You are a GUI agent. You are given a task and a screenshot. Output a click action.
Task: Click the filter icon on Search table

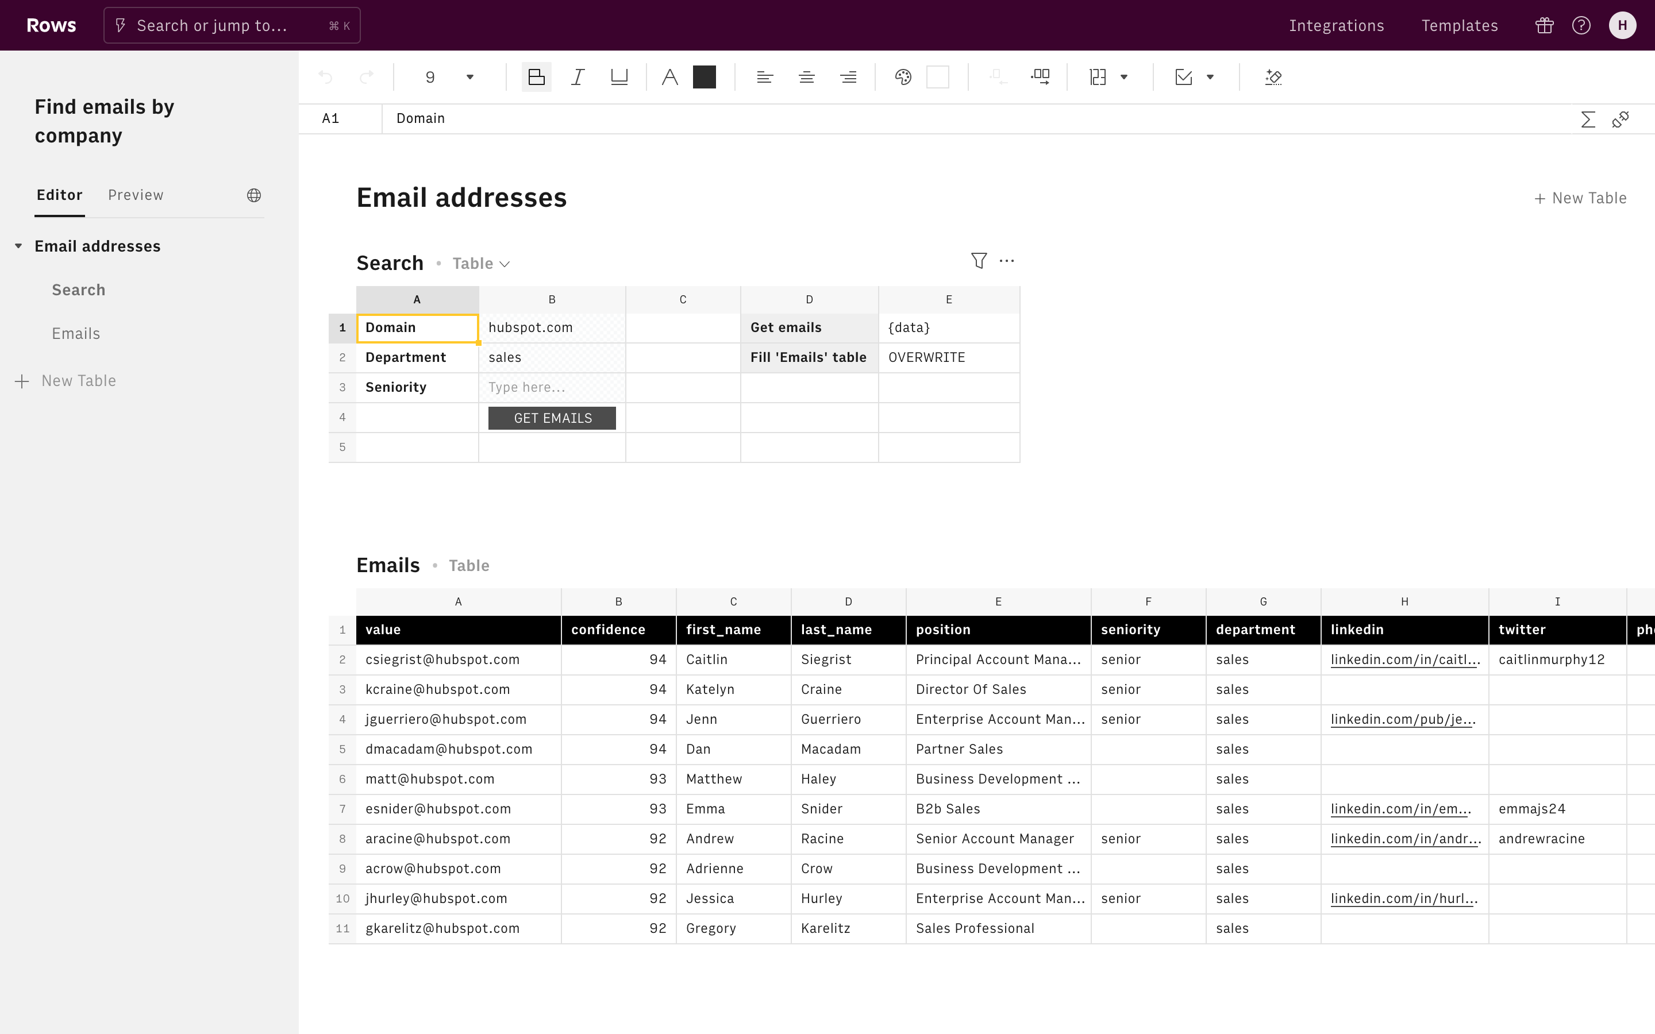click(979, 261)
